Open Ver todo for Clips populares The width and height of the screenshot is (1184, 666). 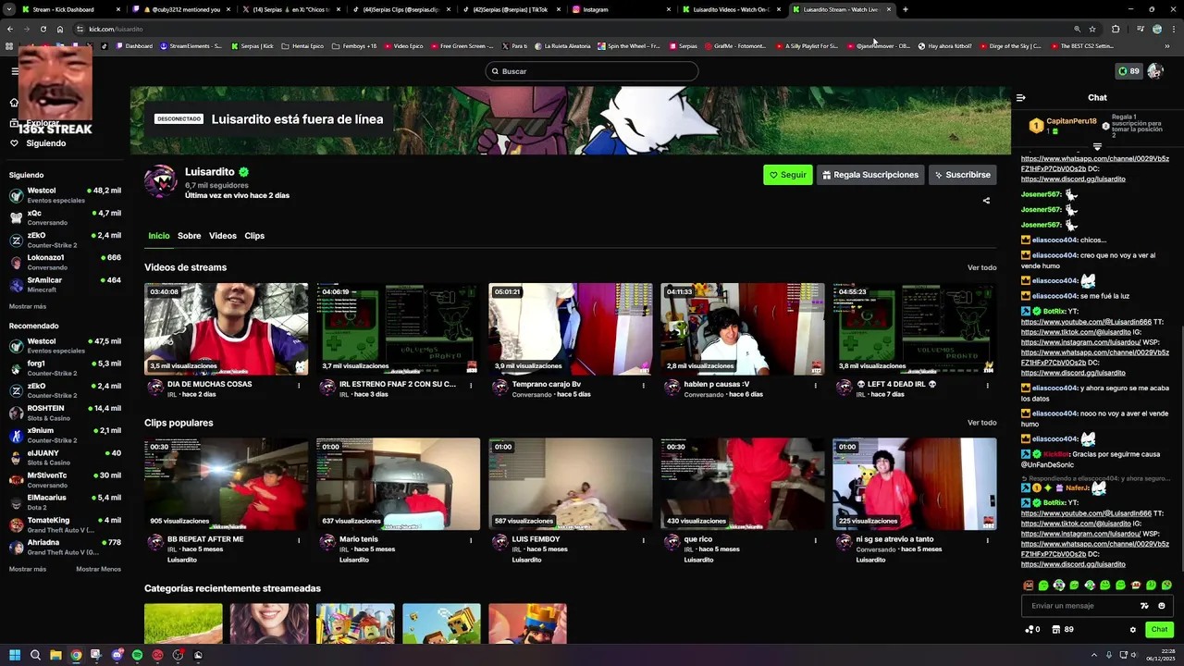[981, 423]
